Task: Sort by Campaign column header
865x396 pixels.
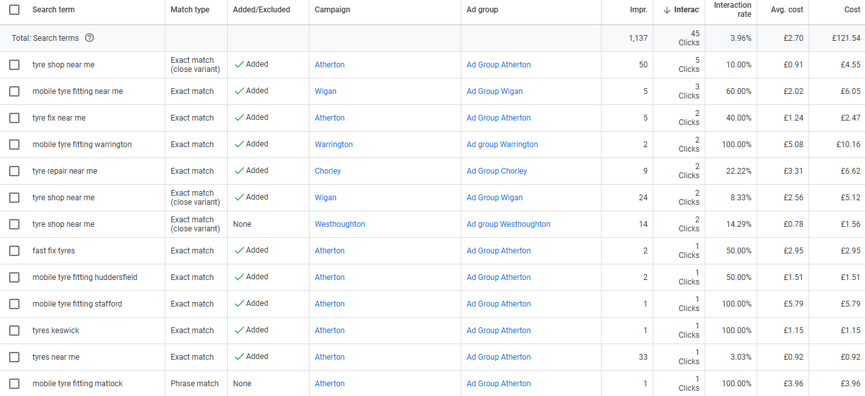Action: pos(332,10)
